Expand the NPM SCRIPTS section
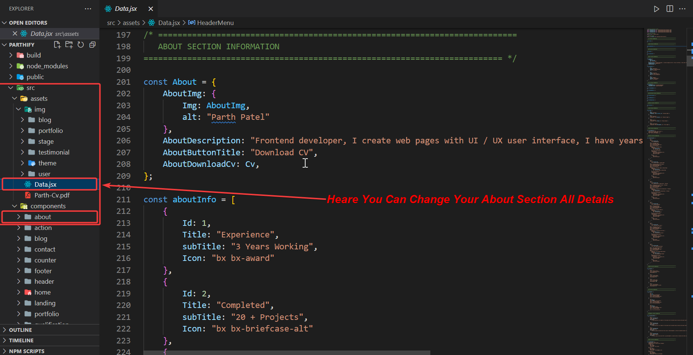 click(26, 351)
